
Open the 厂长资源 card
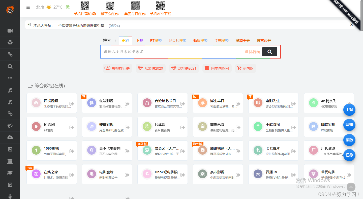coord(329,151)
